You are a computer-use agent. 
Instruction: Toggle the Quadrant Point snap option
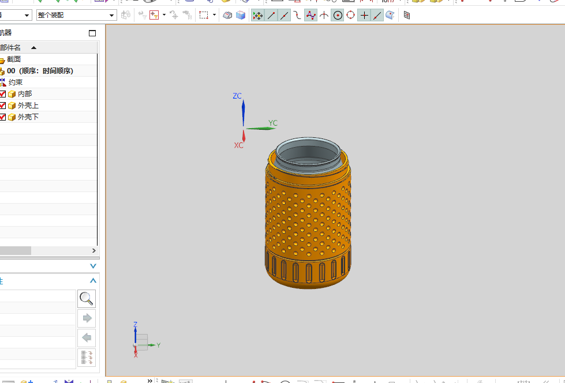point(351,15)
